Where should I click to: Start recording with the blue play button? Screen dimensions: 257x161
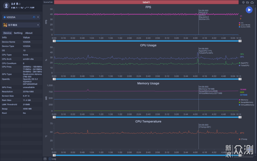(249, 10)
